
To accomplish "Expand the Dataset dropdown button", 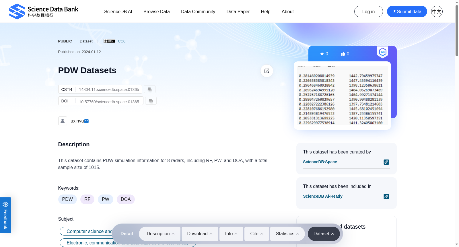I will [x=324, y=234].
